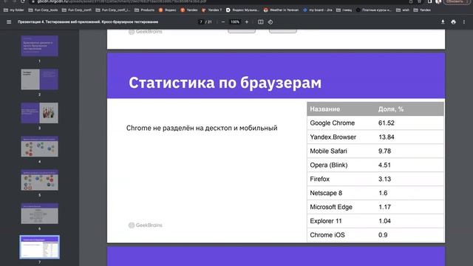Click the Explorer 11 table cell
Image resolution: width=473 pixels, height=266 pixels.
[x=326, y=221]
